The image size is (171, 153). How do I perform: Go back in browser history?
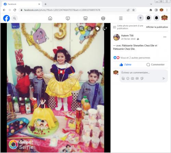pos(4,10)
